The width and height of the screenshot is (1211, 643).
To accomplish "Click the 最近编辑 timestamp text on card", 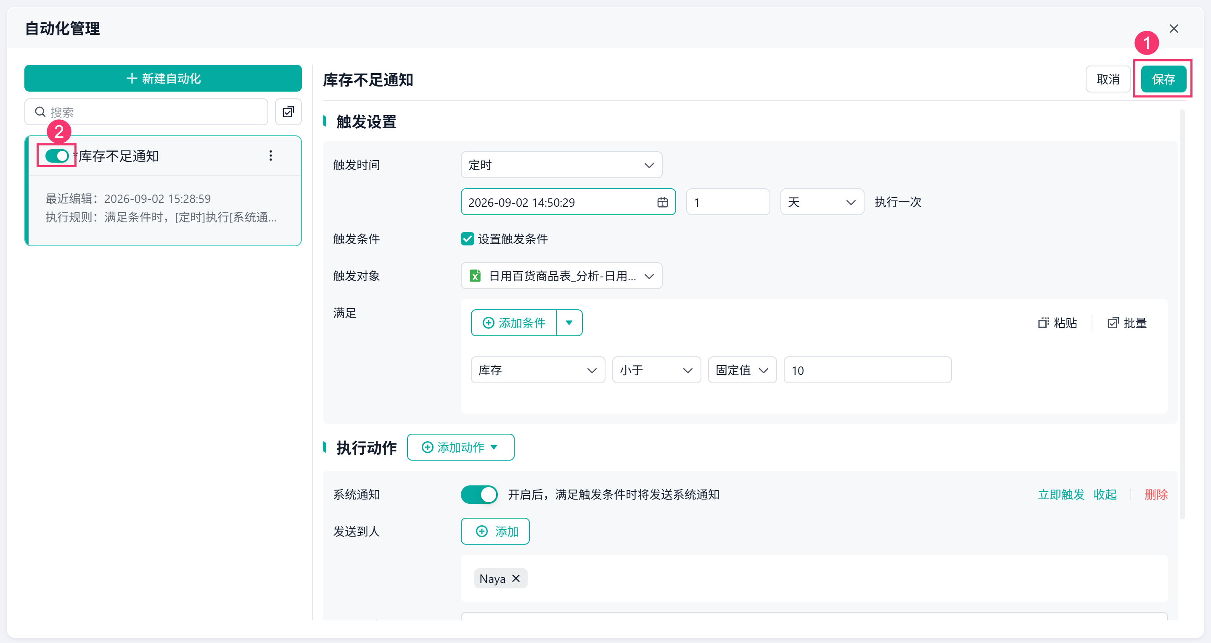I will pyautogui.click(x=128, y=199).
